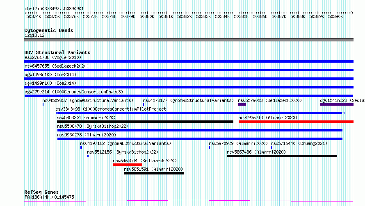Click the small blue nsv5970929 marker
365x206 pixels.
[210, 148]
